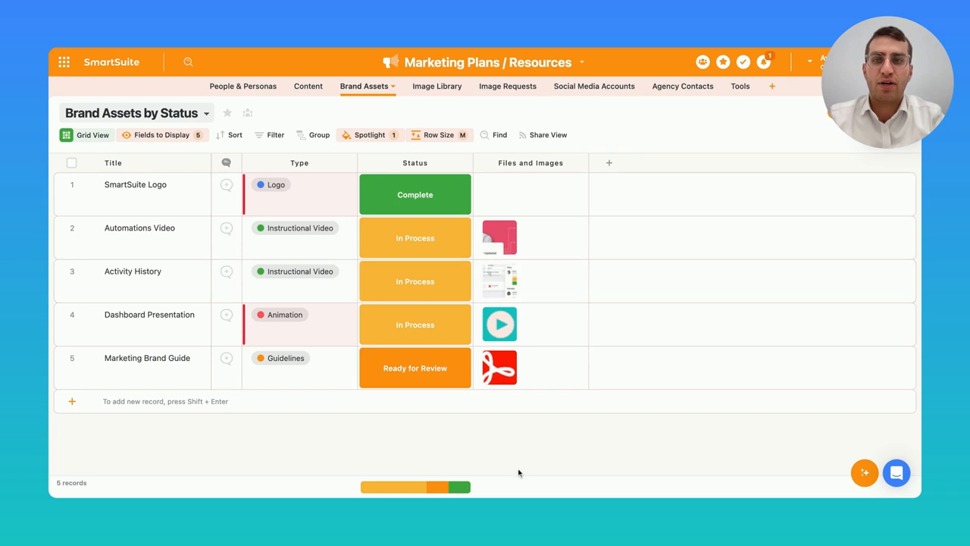Open the Brand Assets tab dropdown arrow

(x=393, y=86)
